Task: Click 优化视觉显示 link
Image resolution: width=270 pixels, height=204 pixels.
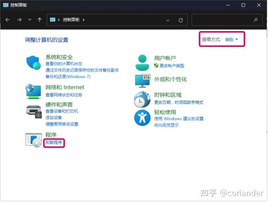Action: point(166,125)
